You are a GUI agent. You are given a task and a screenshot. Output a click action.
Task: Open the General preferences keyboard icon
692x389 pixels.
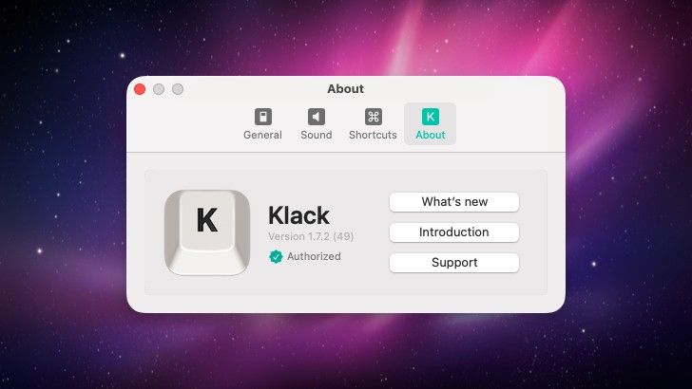(x=262, y=117)
